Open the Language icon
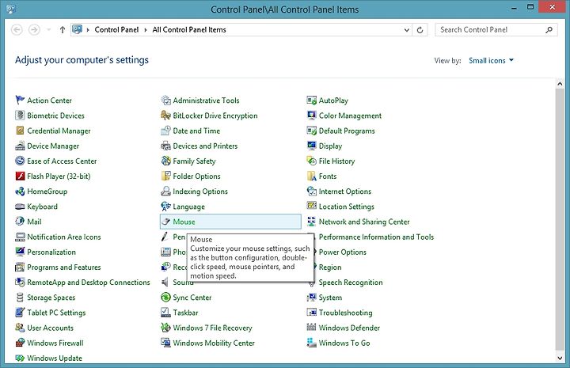Viewport: 570px width, 368px height. (x=165, y=207)
